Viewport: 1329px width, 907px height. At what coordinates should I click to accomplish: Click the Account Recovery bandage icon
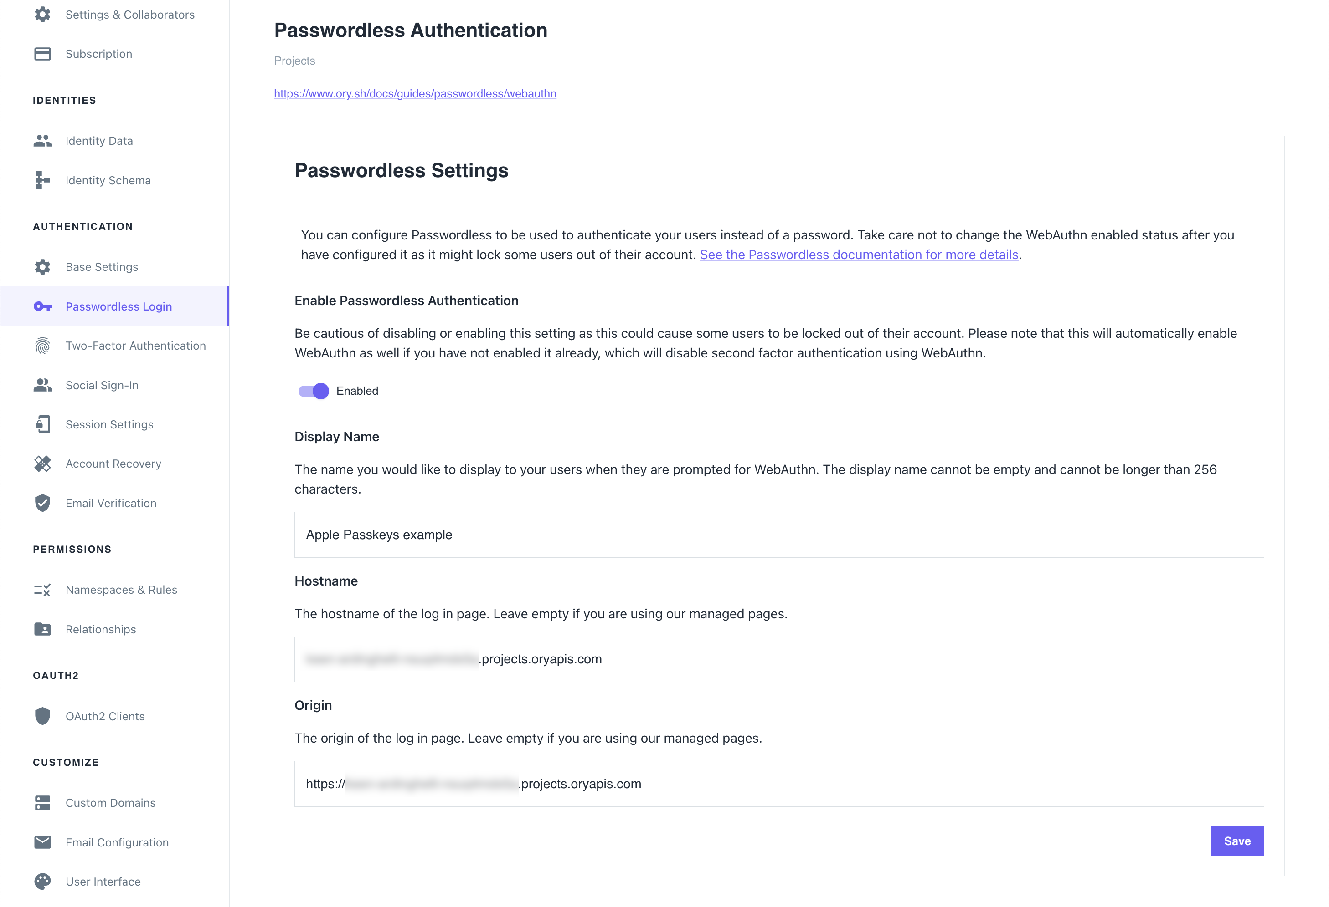click(42, 464)
